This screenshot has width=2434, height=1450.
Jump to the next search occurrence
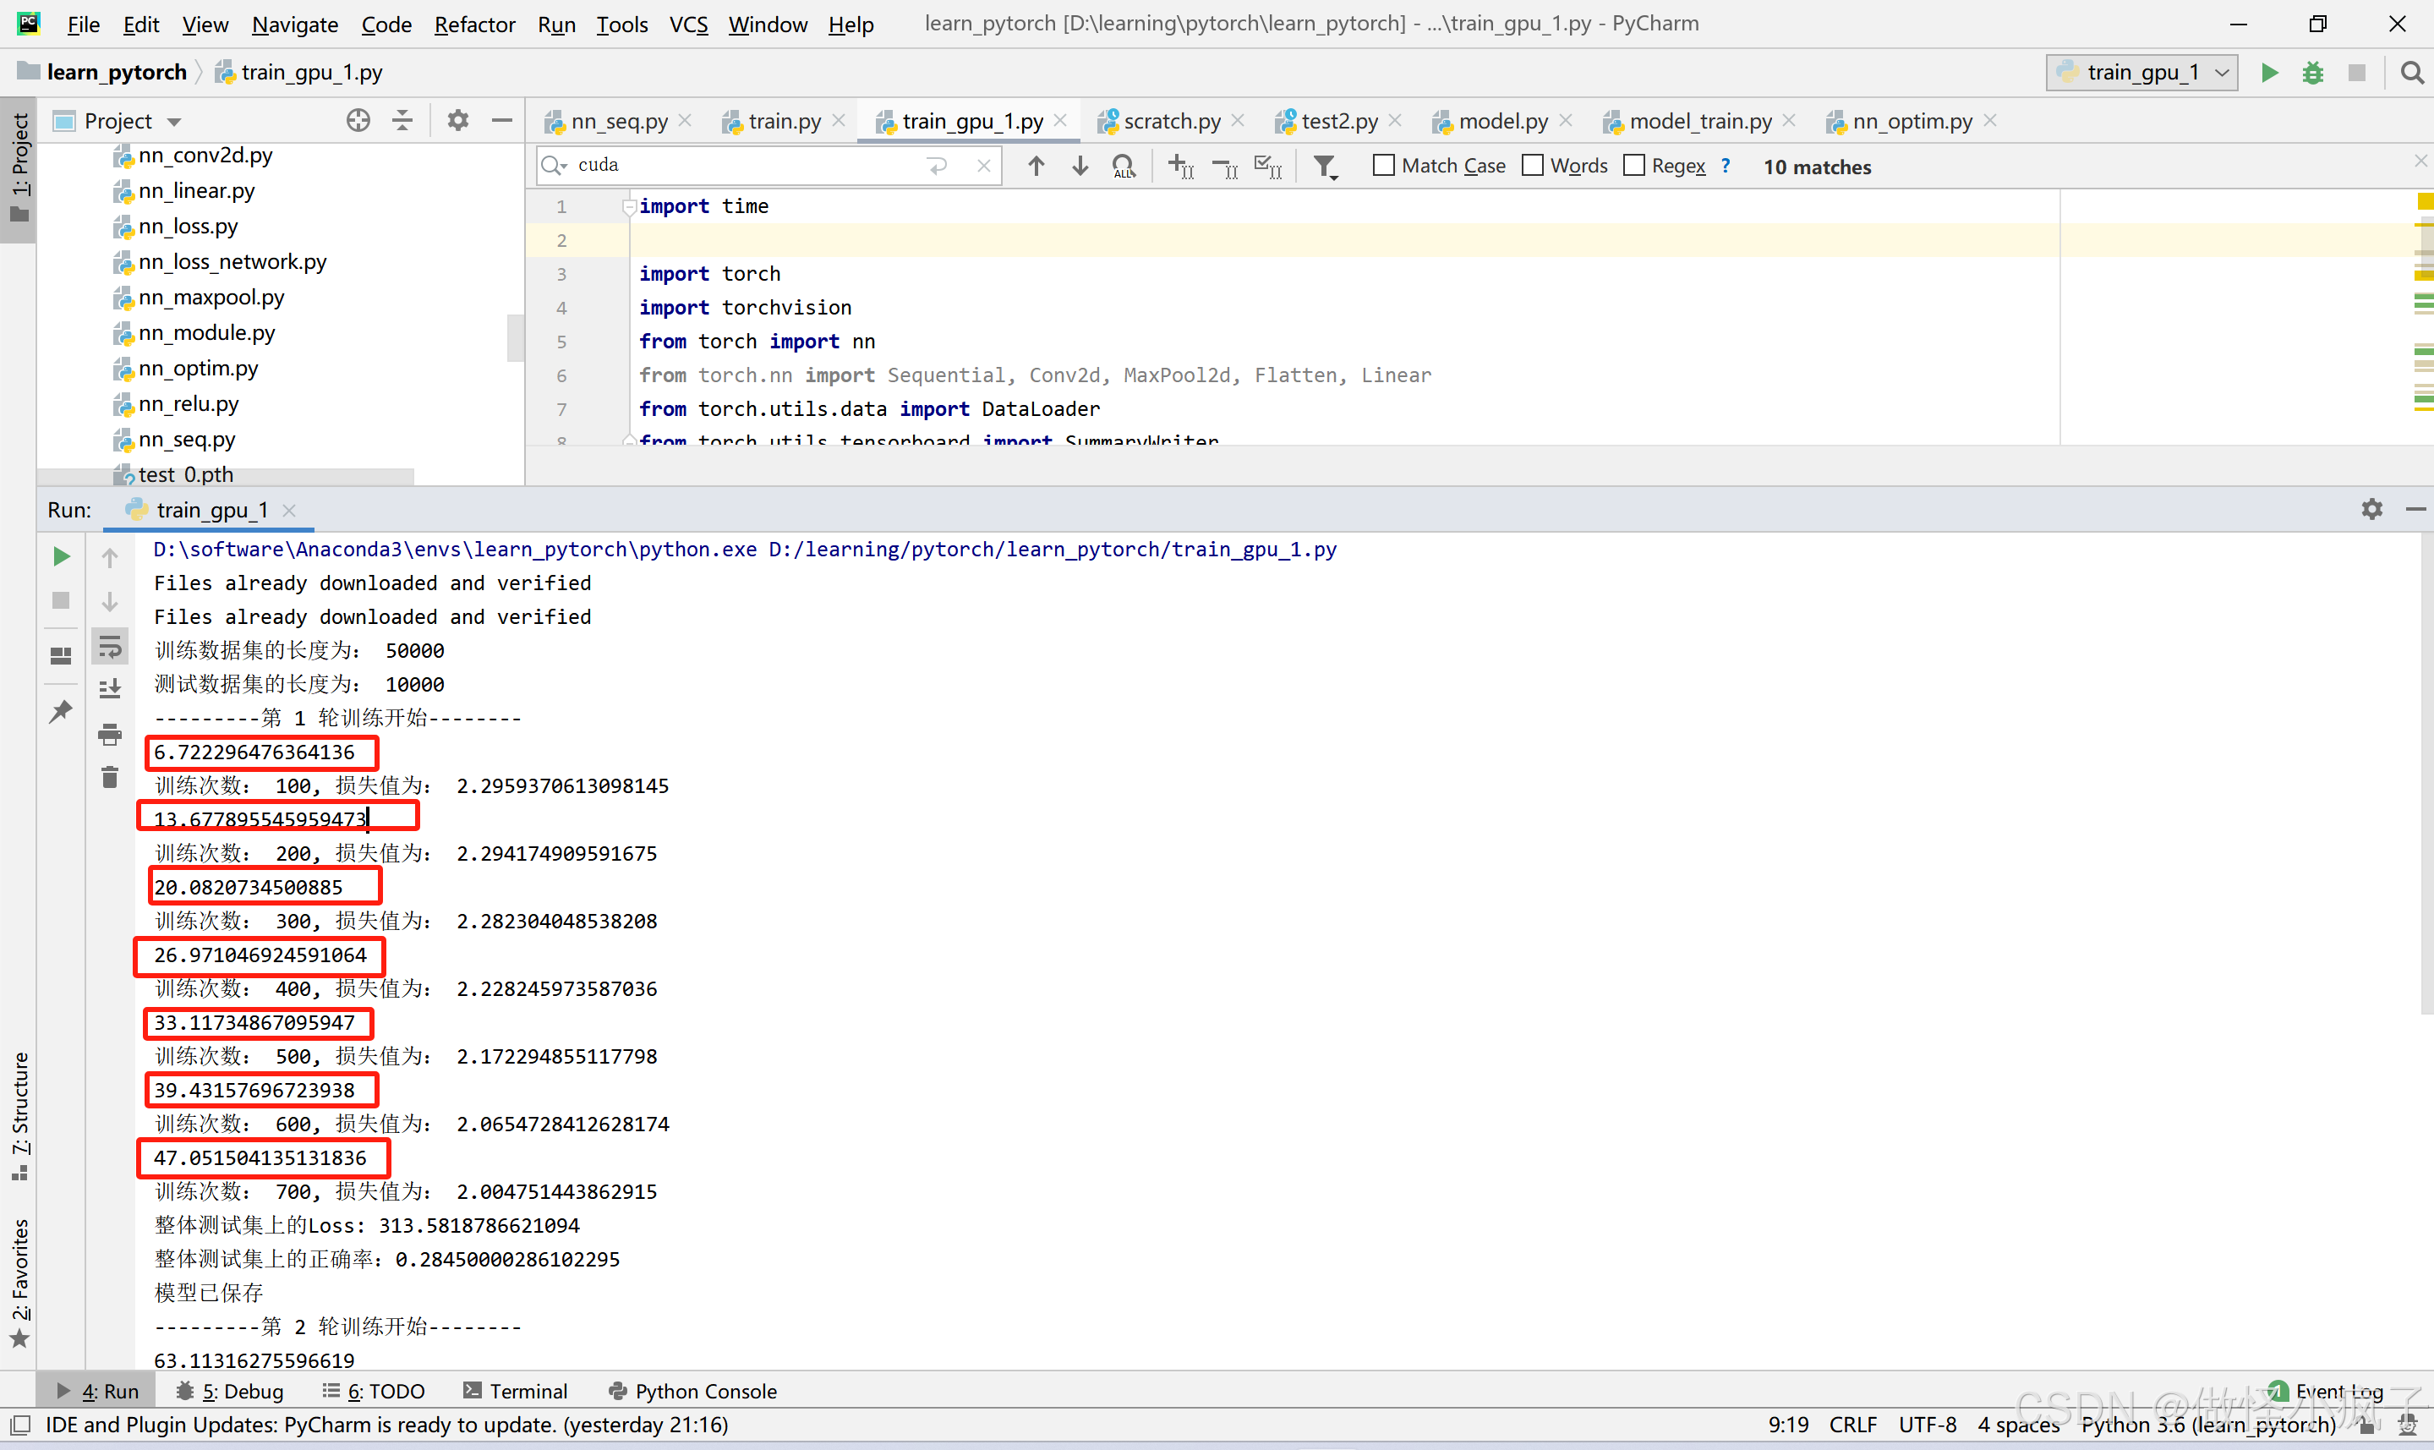tap(1080, 166)
